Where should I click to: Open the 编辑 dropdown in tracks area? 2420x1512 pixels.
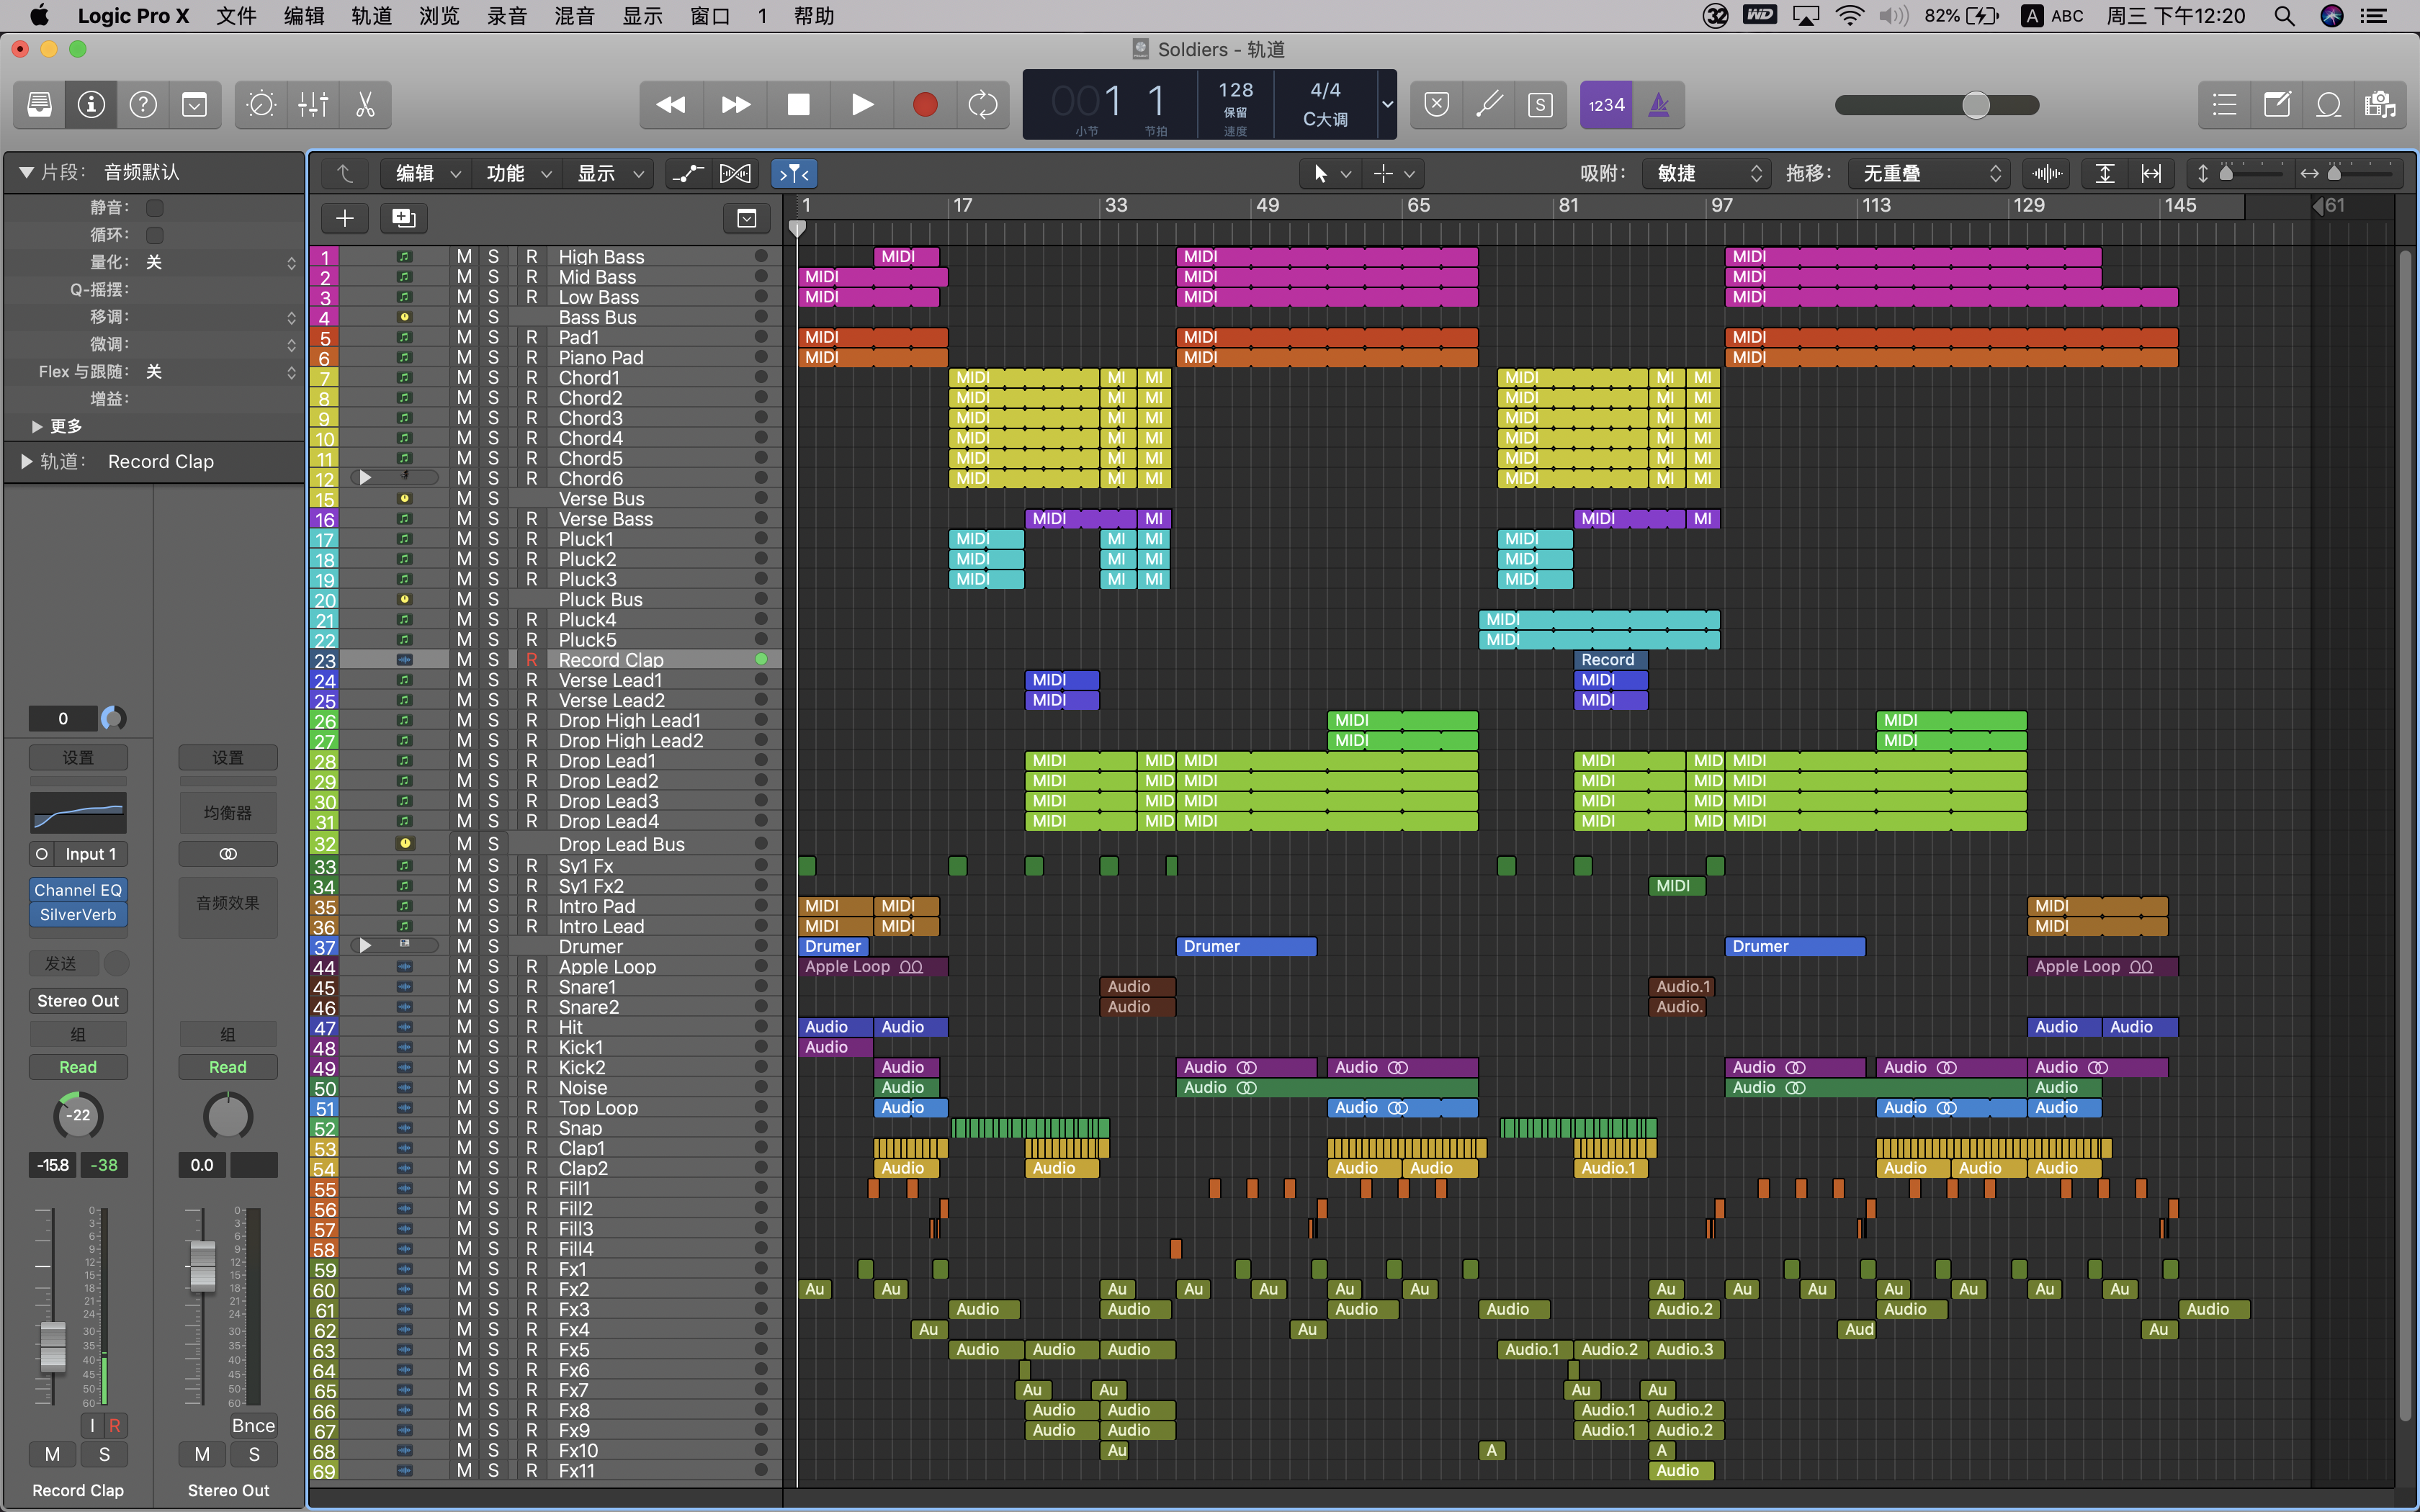point(427,174)
